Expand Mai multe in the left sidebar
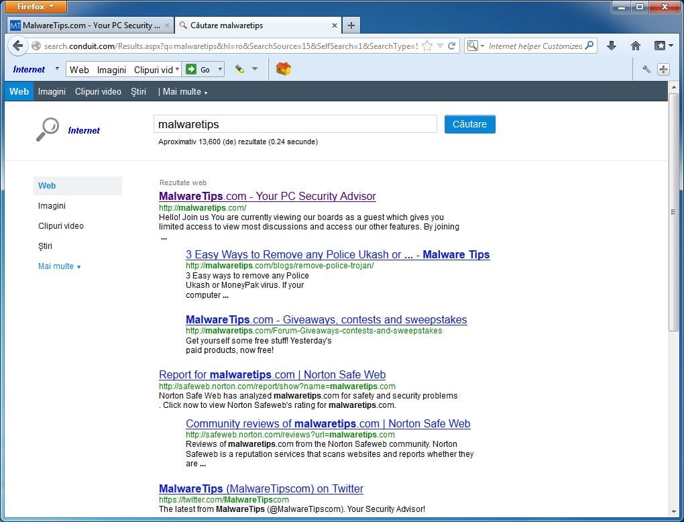The image size is (684, 522). [x=59, y=266]
